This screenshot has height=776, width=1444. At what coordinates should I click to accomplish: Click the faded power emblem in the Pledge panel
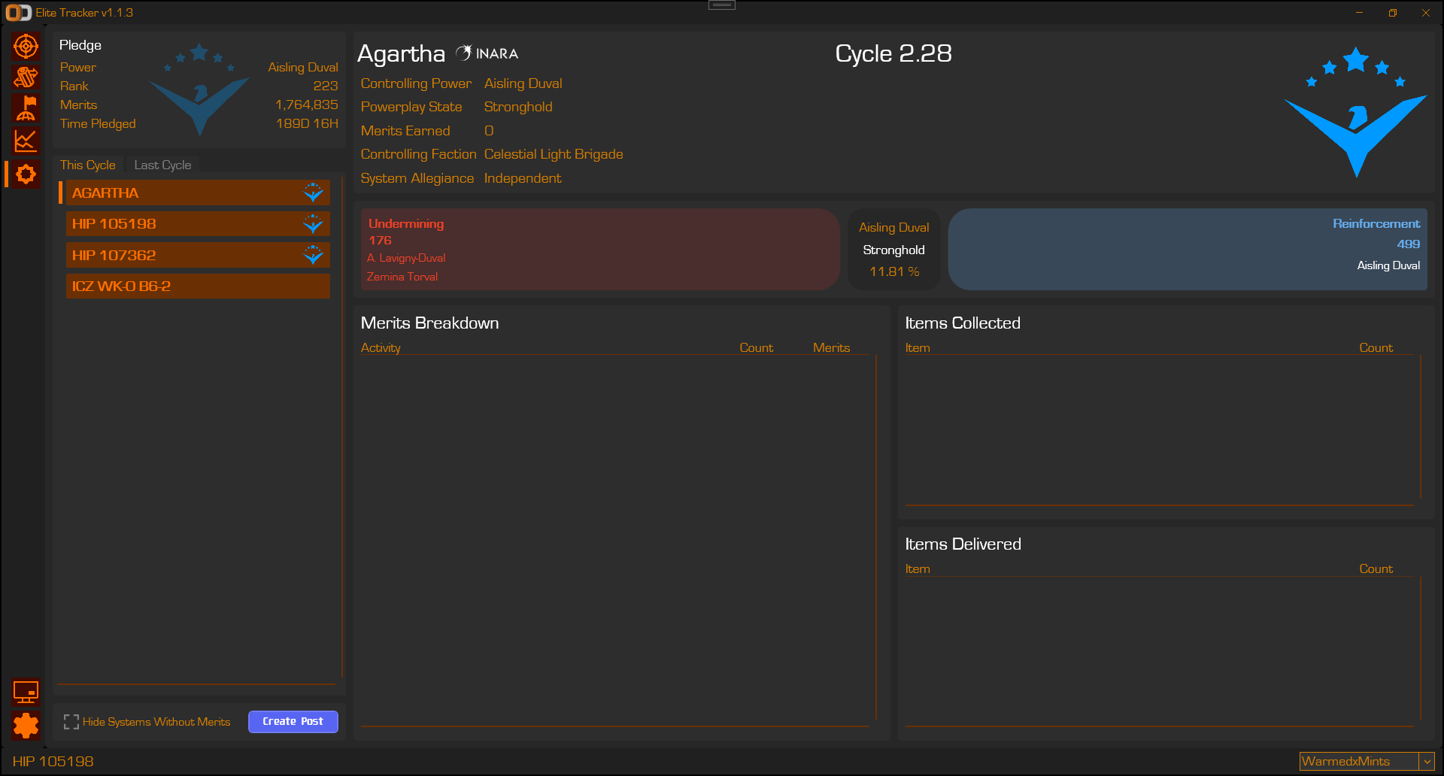pyautogui.click(x=199, y=89)
